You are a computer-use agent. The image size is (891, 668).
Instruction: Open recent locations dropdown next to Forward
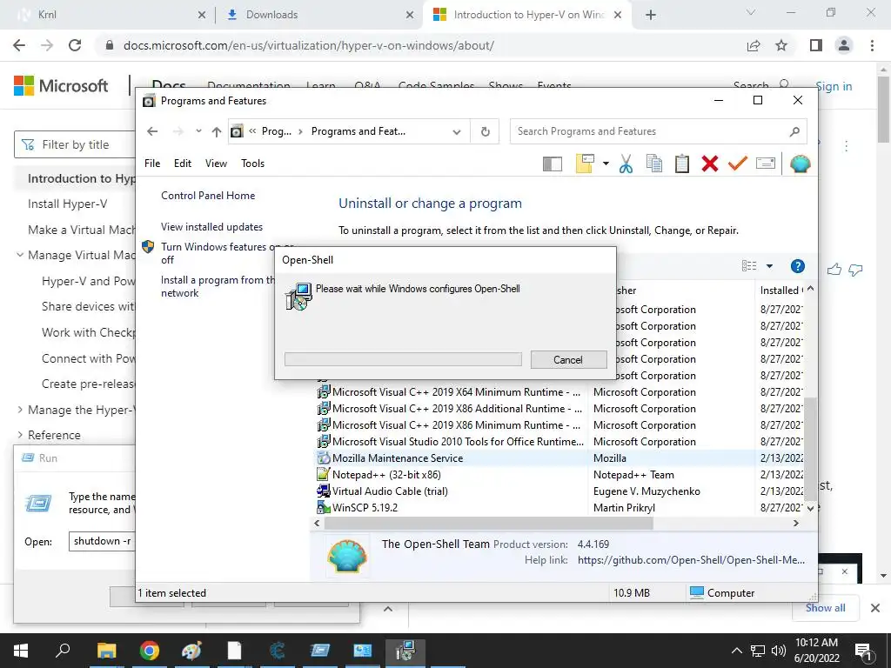(198, 131)
